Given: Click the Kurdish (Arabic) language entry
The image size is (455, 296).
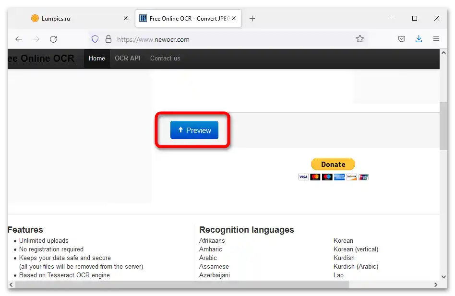Looking at the screenshot, I should (356, 266).
